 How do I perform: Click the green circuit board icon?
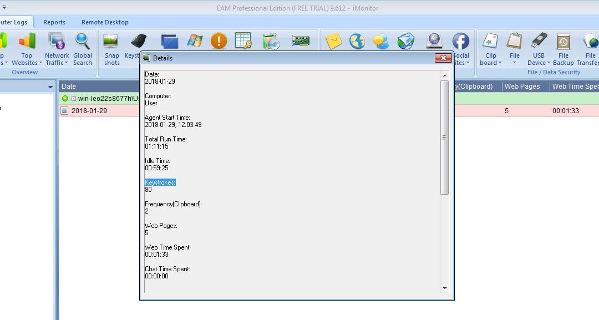[301, 41]
